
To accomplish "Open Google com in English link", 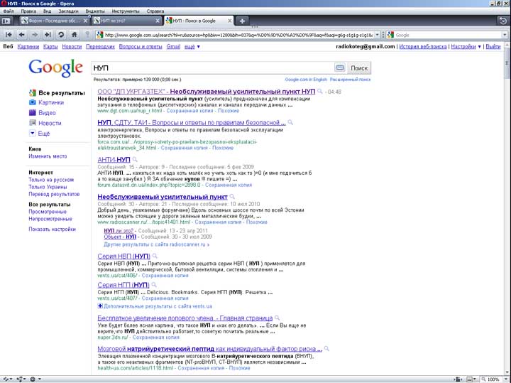I will tap(306, 80).
